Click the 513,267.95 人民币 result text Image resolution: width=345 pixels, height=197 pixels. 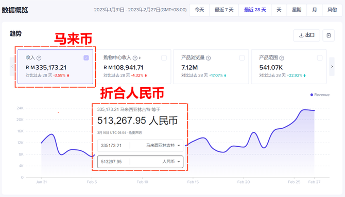tap(137, 121)
